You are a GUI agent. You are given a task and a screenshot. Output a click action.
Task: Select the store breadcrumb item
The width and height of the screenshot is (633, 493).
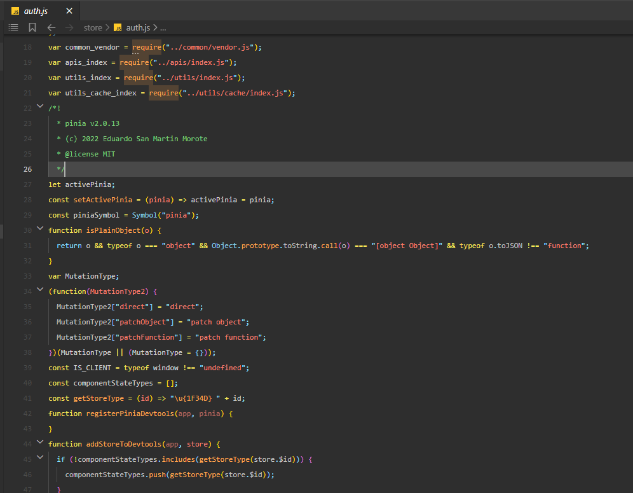93,27
